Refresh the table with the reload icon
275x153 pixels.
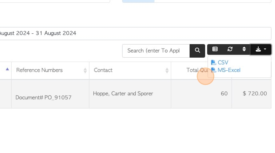click(230, 49)
